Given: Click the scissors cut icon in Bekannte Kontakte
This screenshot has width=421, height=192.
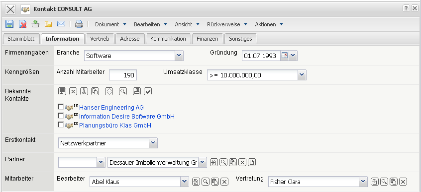Looking at the screenshot, I should click(x=84, y=91).
